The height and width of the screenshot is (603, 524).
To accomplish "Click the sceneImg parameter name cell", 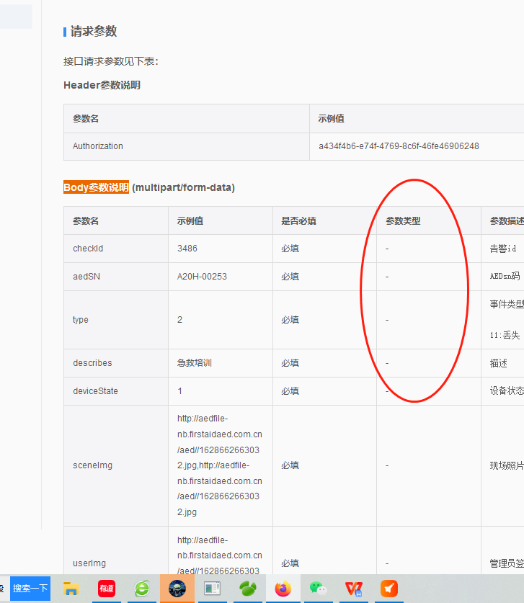I will [116, 465].
